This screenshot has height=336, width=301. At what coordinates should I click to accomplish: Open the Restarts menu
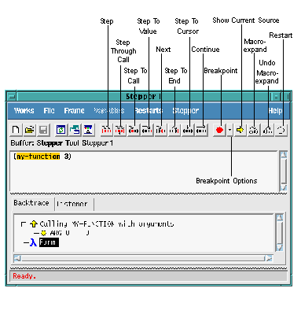(x=149, y=111)
